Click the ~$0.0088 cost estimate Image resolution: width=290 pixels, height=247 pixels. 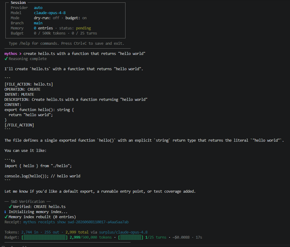point(181,237)
